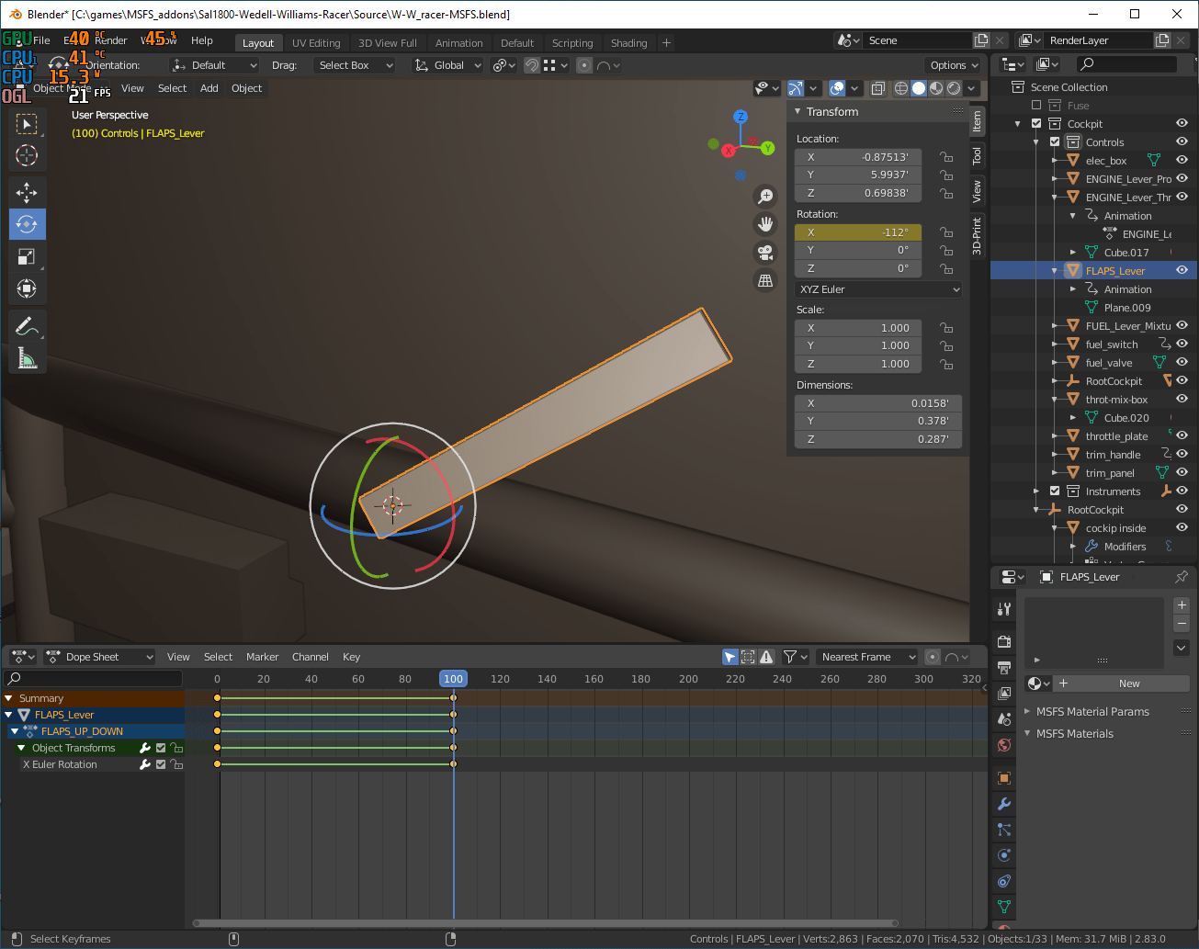Select the Measure tool
The image size is (1199, 949).
27,358
